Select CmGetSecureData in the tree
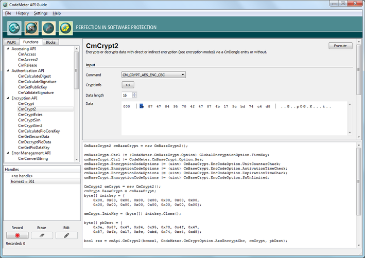 33,137
